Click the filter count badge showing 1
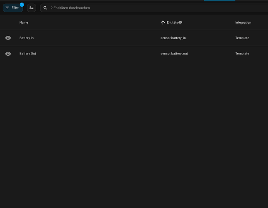The height and width of the screenshot is (208, 268). 22,5
